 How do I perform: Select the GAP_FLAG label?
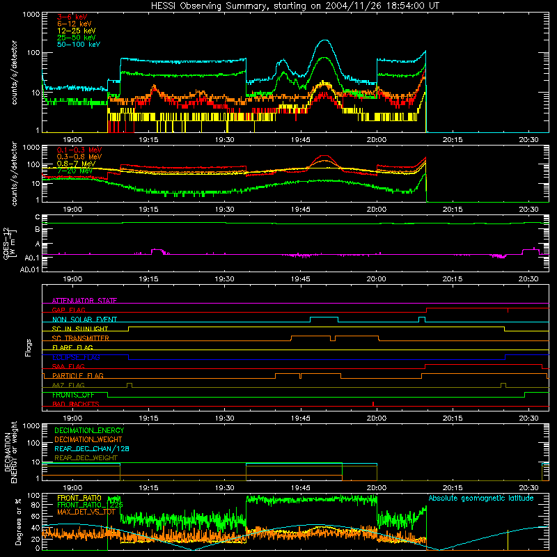[x=68, y=310]
